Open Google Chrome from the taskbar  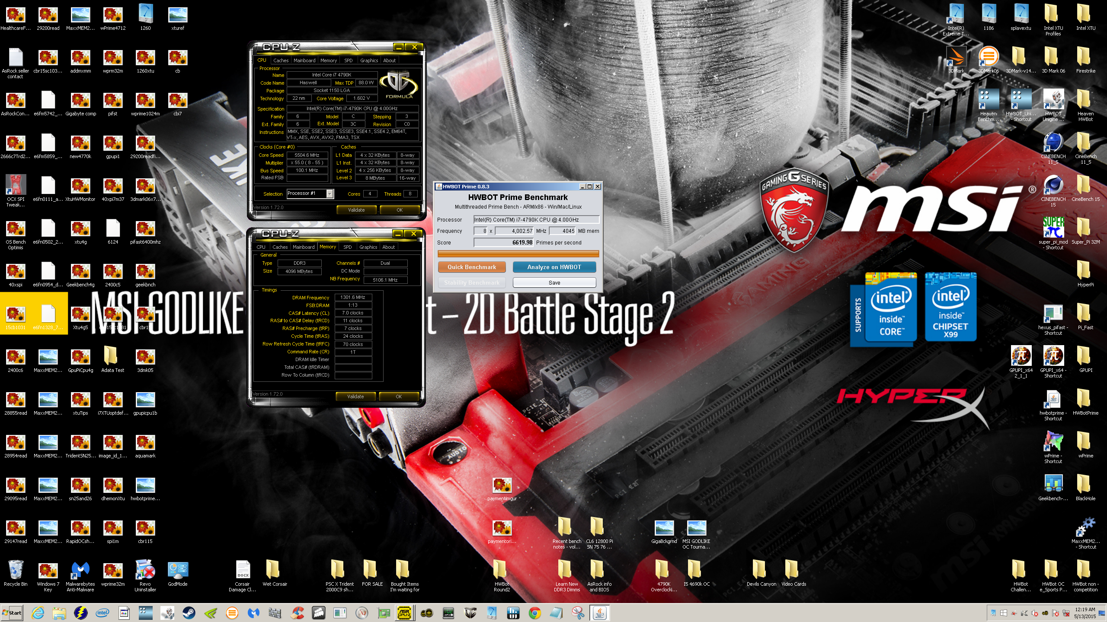535,612
